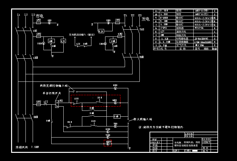The image size is (237, 161).
Task: Click the 发电机启动输入（输出） text
Action: 82,35
